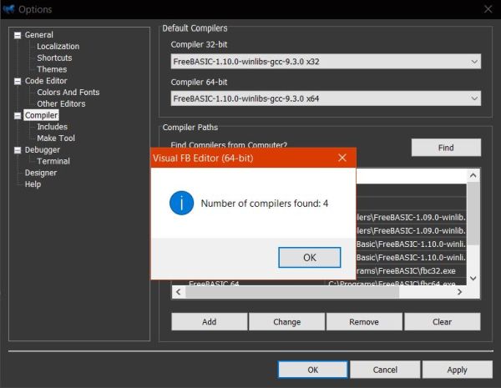This screenshot has width=501, height=388.
Task: Open the Designer settings page
Action: pos(41,173)
